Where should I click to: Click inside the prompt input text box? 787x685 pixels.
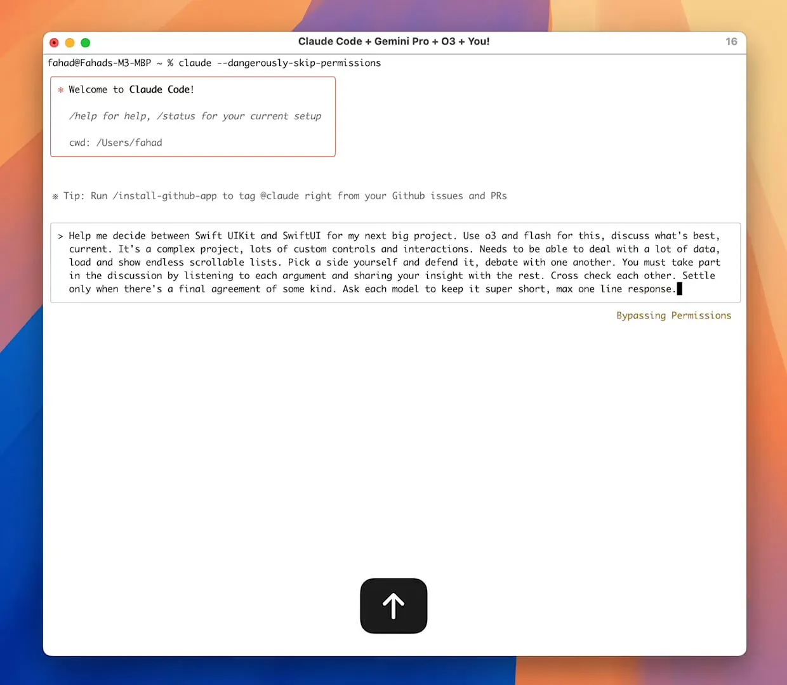click(x=395, y=263)
